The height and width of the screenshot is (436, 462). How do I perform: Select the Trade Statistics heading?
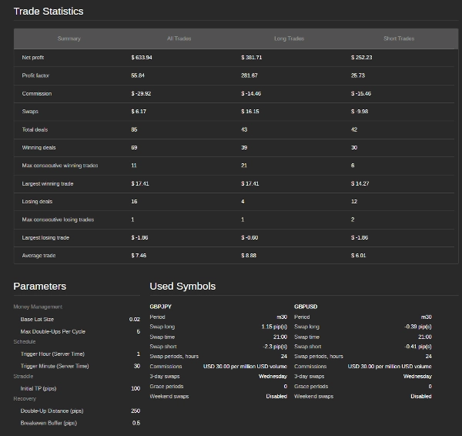click(x=49, y=12)
